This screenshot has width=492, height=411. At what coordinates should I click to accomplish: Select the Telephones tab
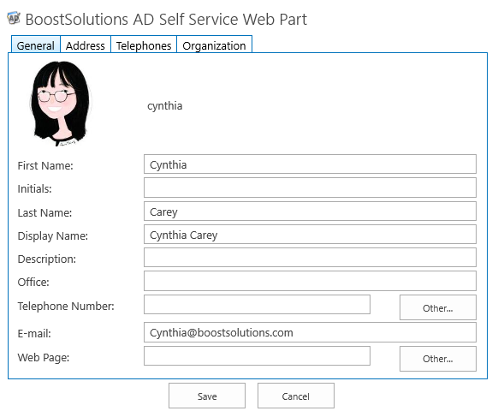click(x=144, y=45)
